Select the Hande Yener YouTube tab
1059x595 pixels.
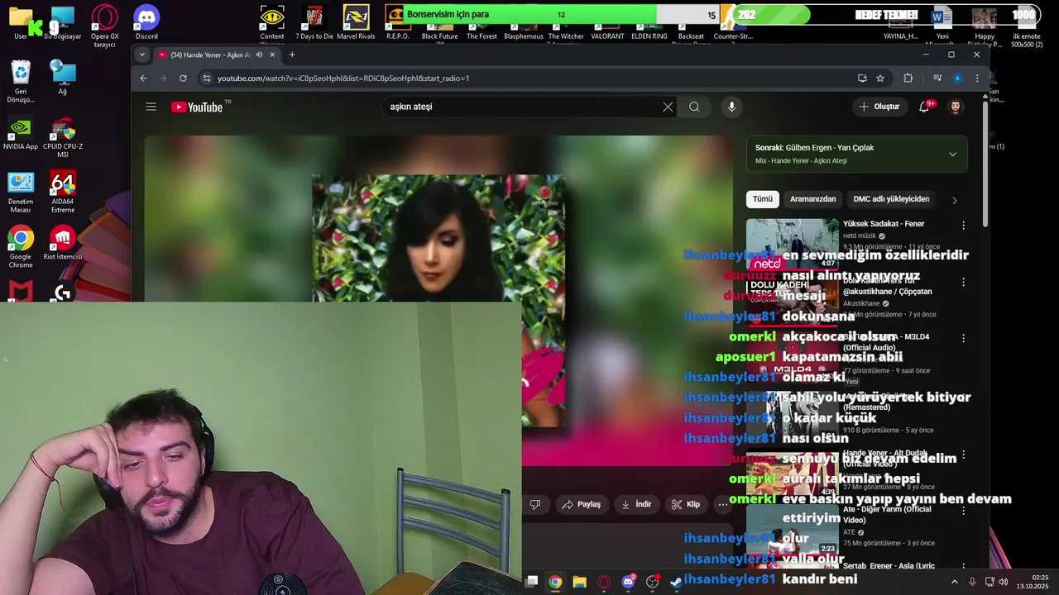pos(217,55)
